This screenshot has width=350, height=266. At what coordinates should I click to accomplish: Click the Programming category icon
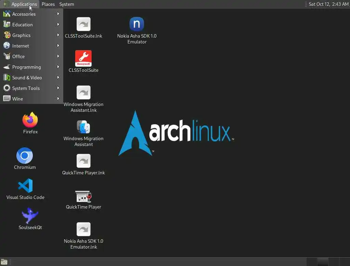coord(7,67)
